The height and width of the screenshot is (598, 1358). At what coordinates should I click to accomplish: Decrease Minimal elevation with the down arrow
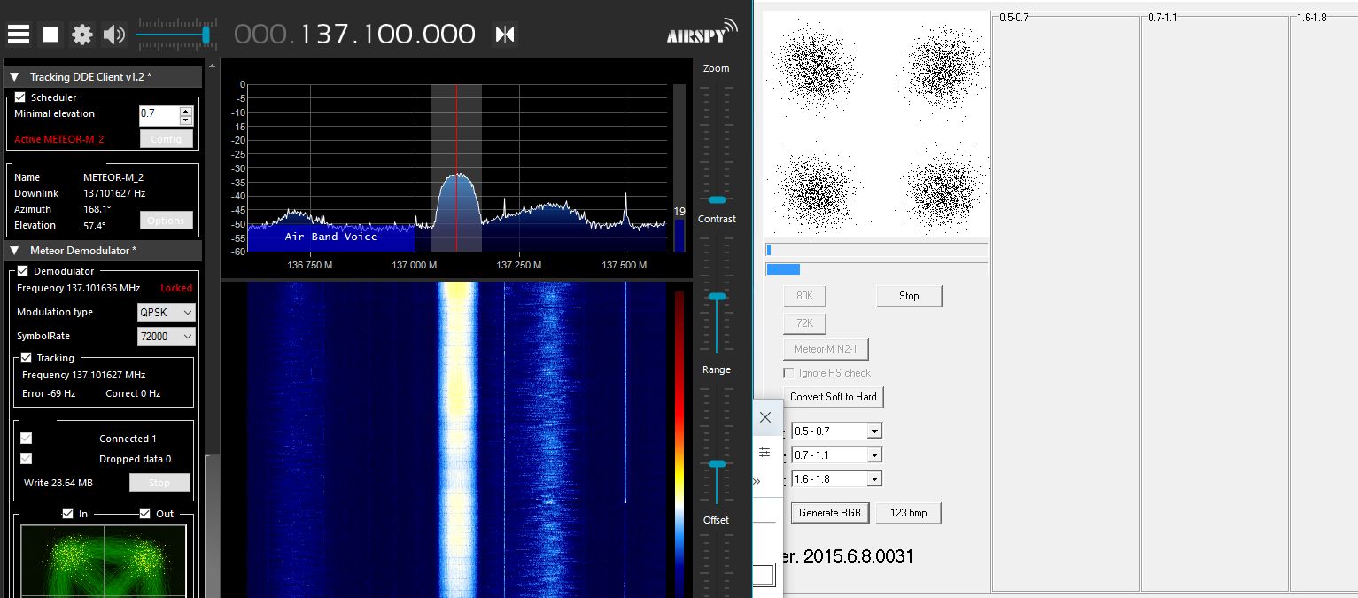[x=186, y=120]
